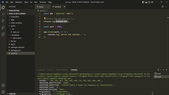Open demo.html in the explorer
This screenshot has height=95, width=169.
click(x=17, y=38)
